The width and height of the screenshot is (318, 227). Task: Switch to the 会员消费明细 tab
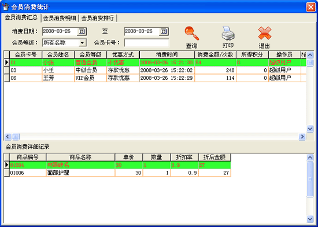pyautogui.click(x=60, y=18)
